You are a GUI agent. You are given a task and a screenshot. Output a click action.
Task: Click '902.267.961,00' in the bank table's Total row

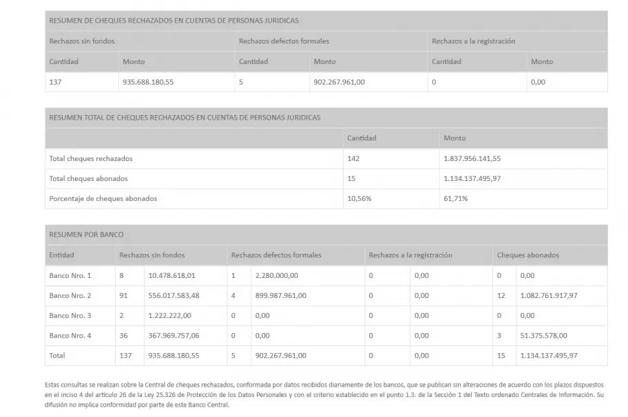(281, 355)
